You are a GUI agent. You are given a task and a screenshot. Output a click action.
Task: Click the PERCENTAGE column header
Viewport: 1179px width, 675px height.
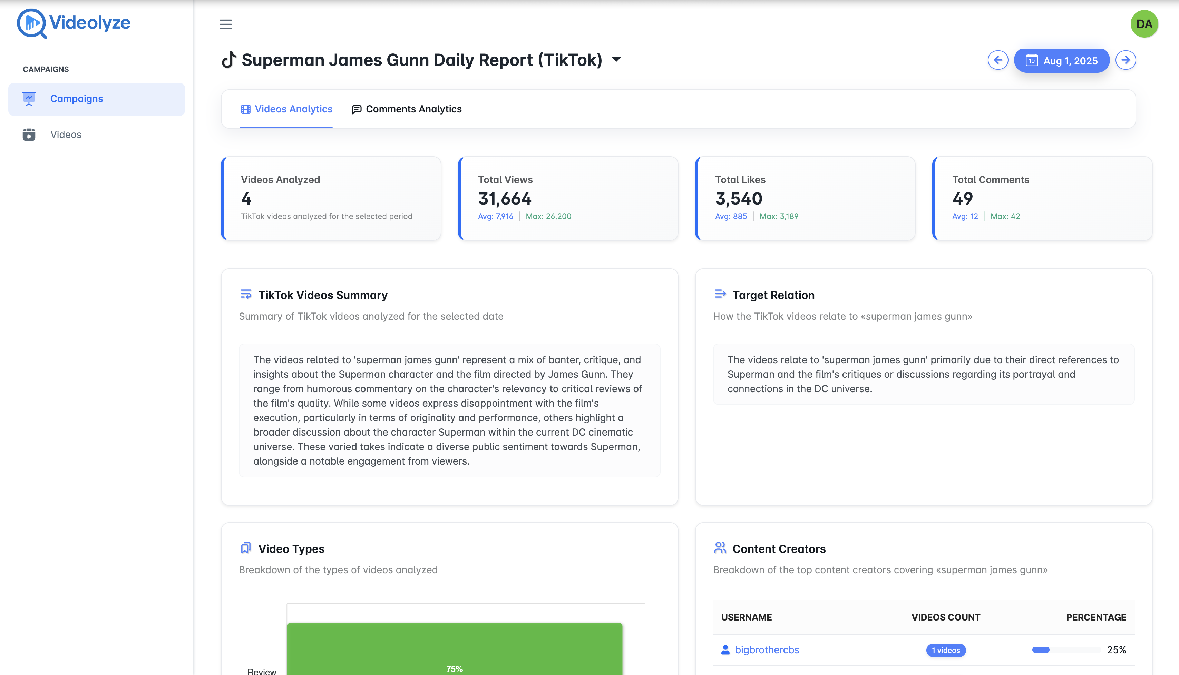pos(1096,617)
